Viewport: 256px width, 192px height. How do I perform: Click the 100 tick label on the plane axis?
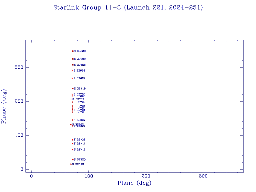(89, 176)
